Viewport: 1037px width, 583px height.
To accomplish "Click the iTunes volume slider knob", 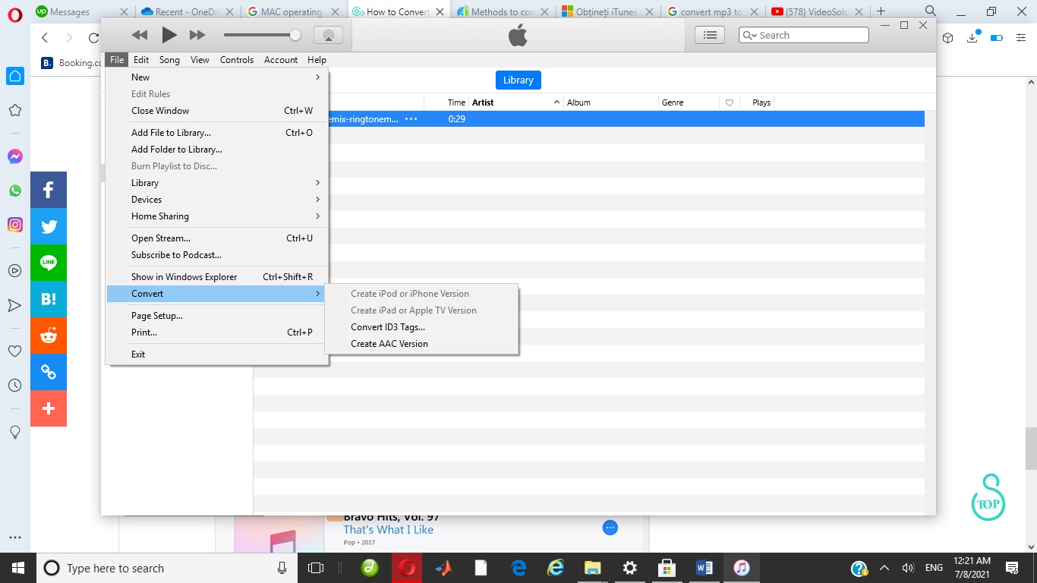I will (295, 35).
